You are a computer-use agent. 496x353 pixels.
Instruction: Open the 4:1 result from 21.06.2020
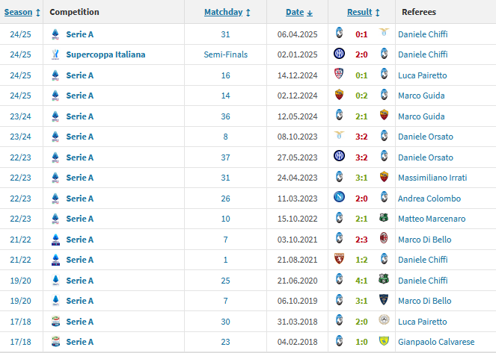coord(361,281)
